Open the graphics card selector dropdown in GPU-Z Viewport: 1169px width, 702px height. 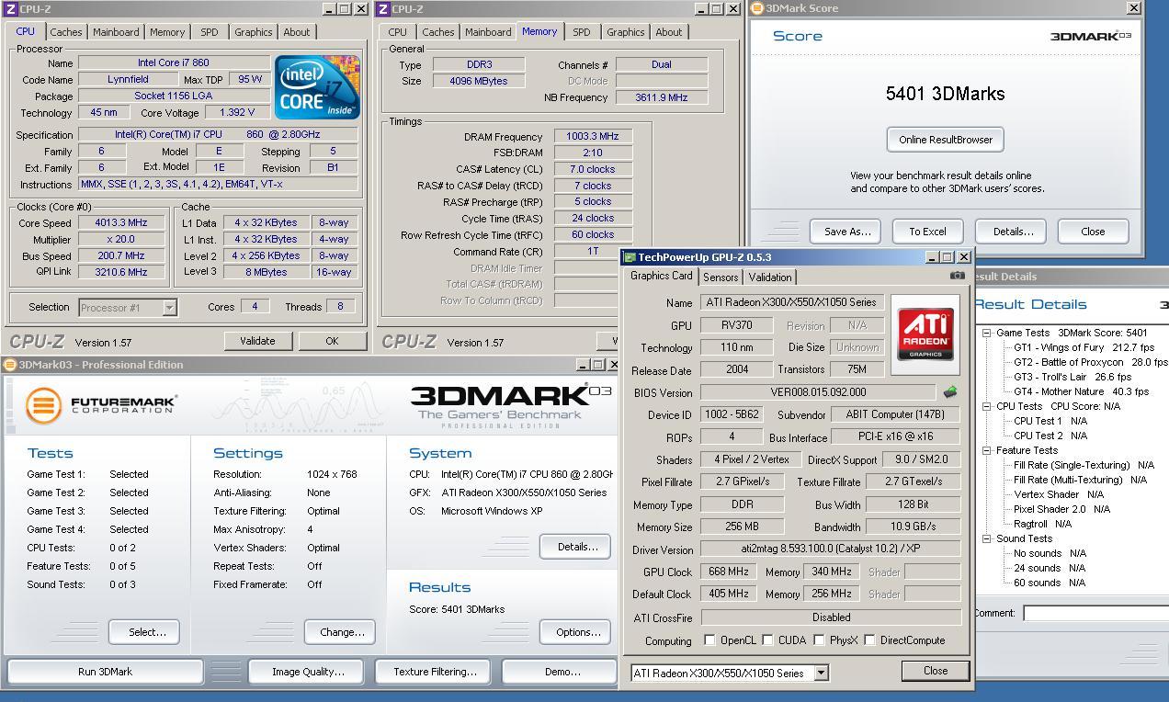[821, 673]
